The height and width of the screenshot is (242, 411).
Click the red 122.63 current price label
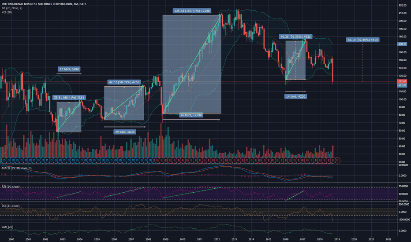point(402,81)
